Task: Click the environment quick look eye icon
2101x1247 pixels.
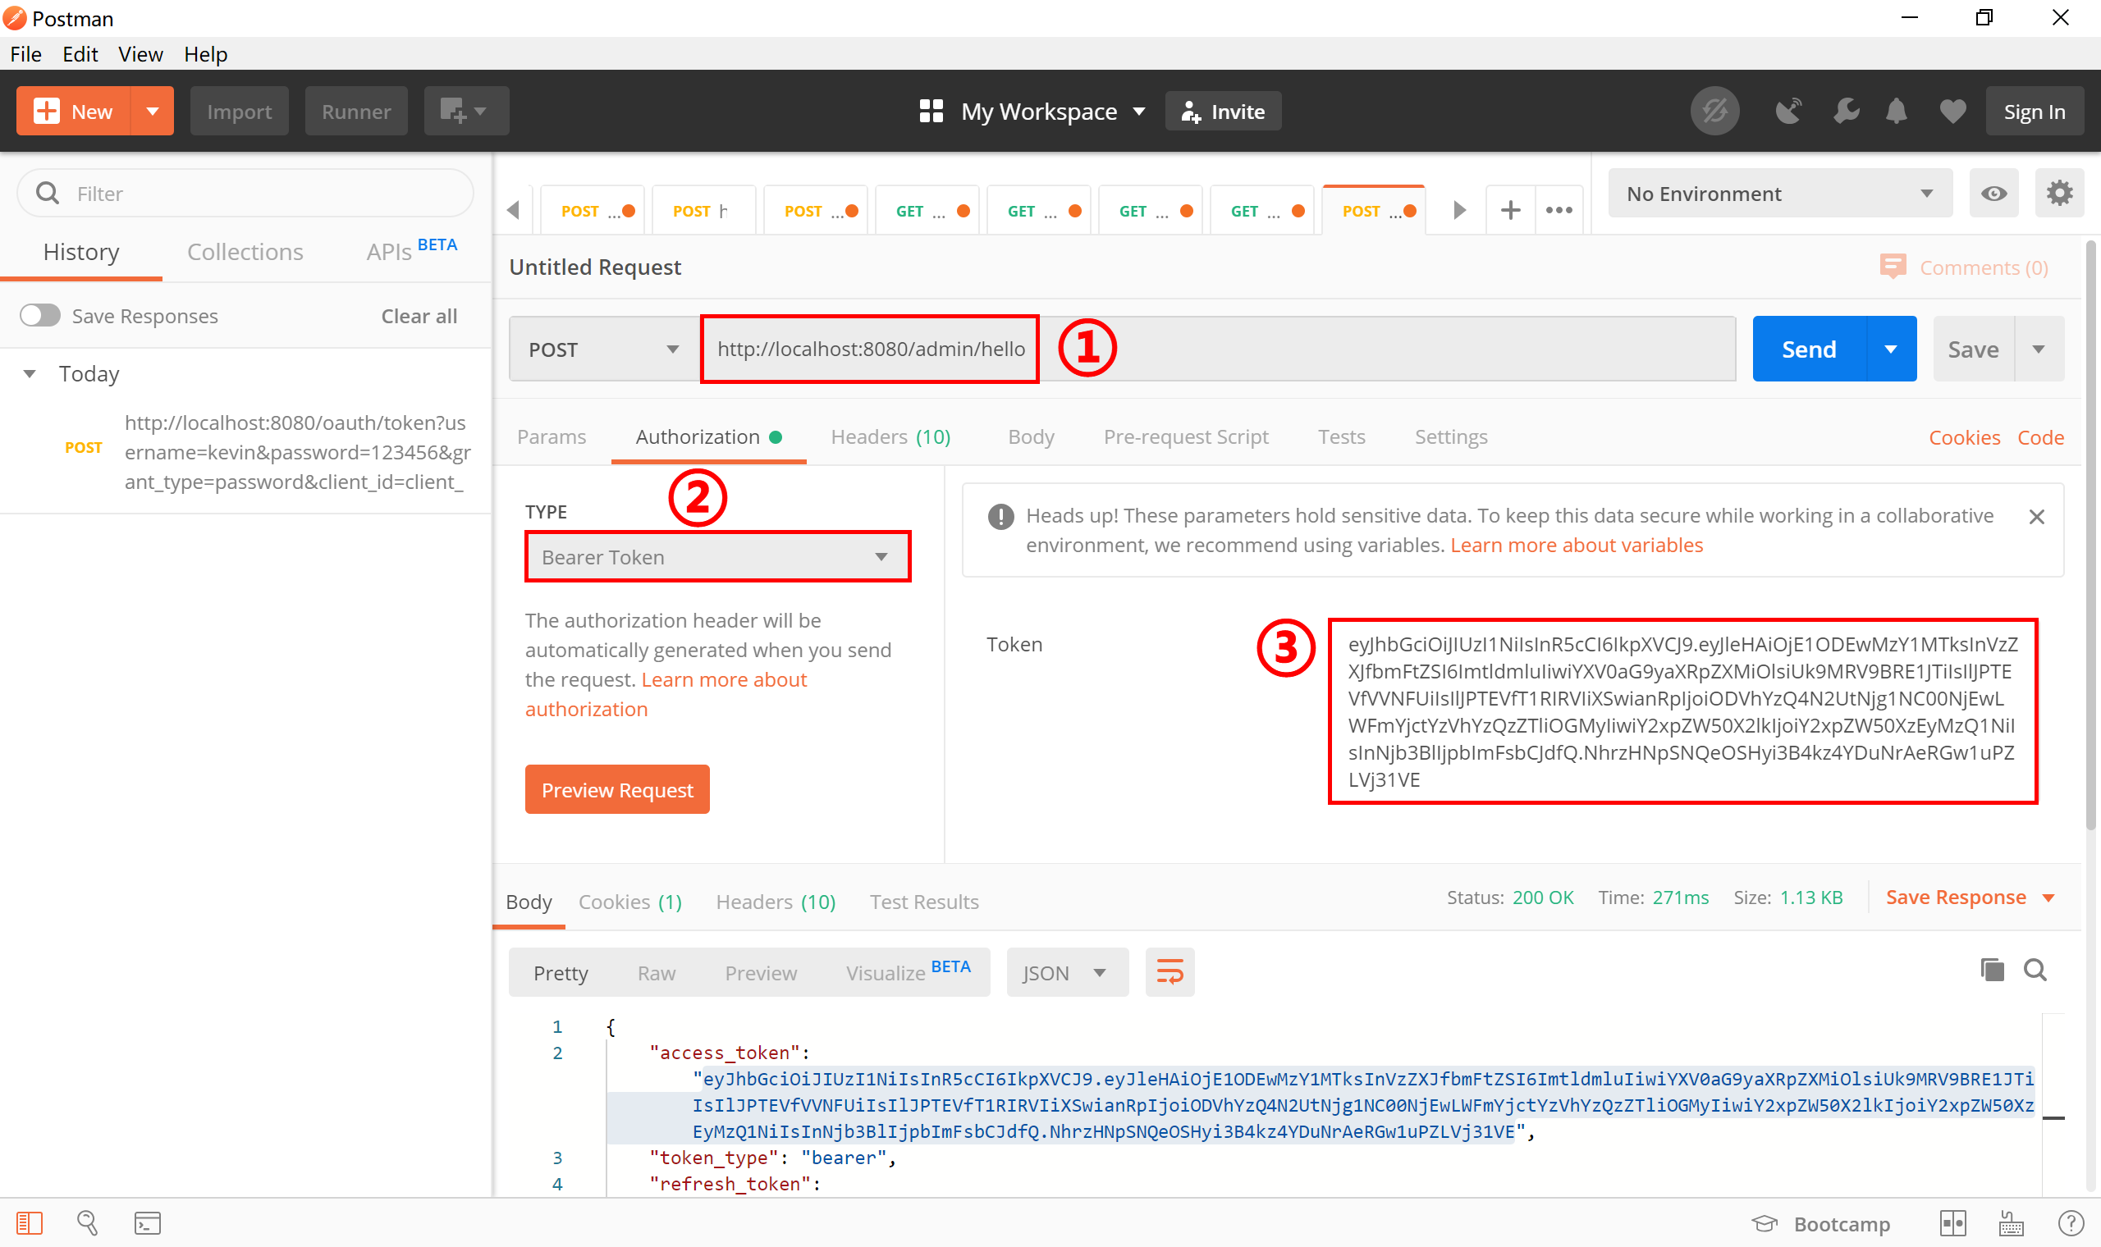Action: pyautogui.click(x=1993, y=194)
